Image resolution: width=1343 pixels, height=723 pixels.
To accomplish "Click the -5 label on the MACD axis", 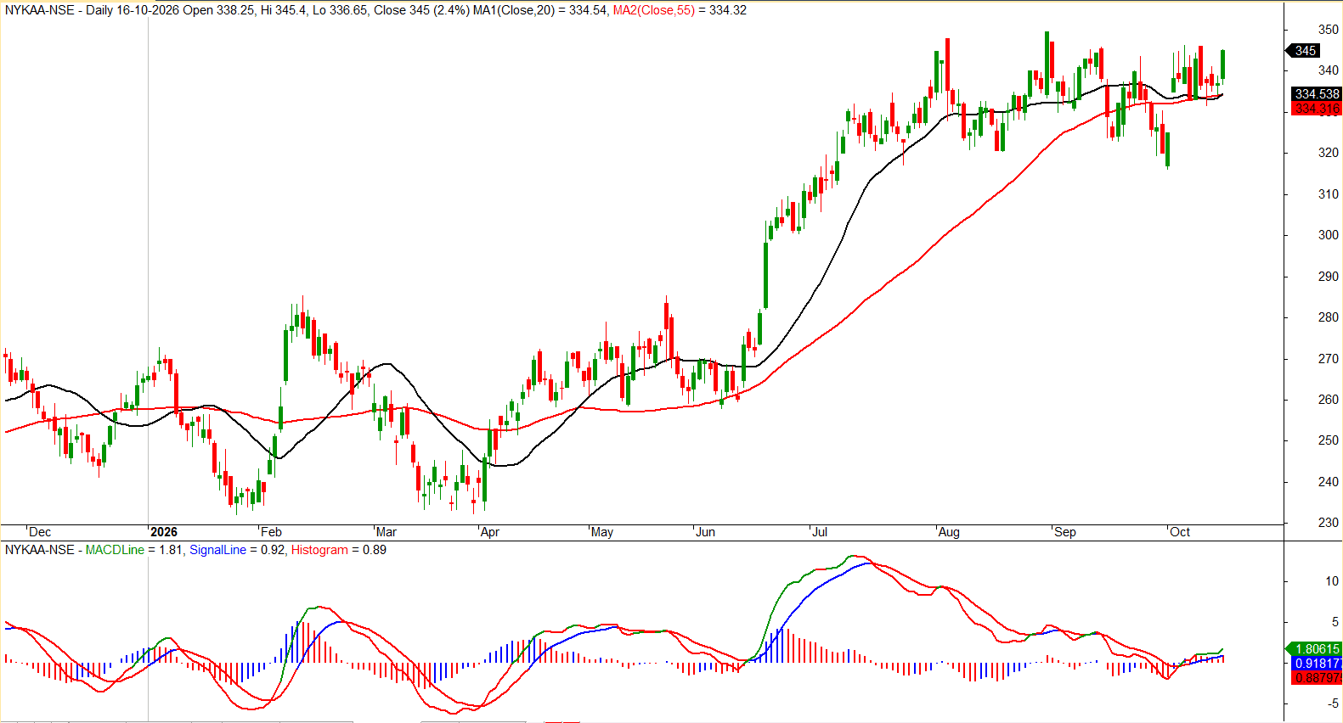I will (1333, 703).
